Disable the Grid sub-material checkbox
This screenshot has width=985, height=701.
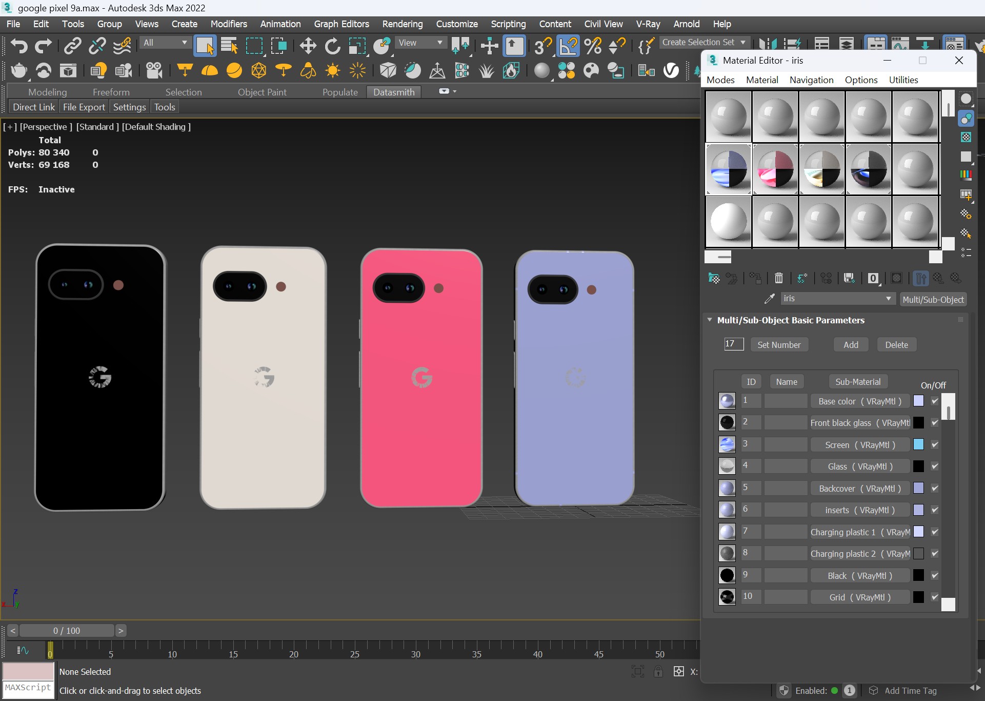click(935, 597)
